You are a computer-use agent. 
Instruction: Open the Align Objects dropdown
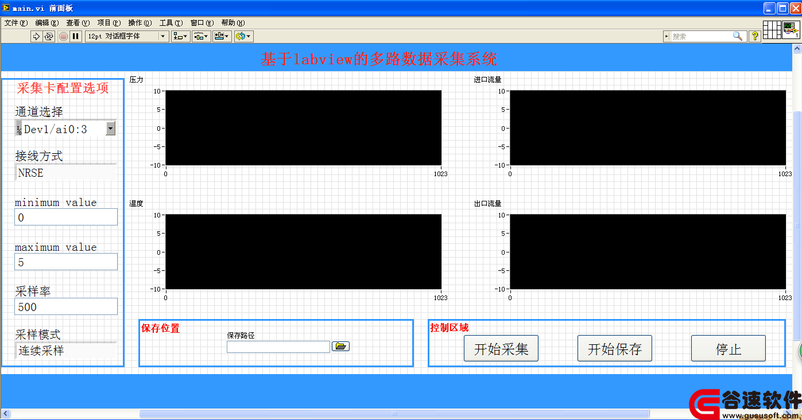point(181,36)
